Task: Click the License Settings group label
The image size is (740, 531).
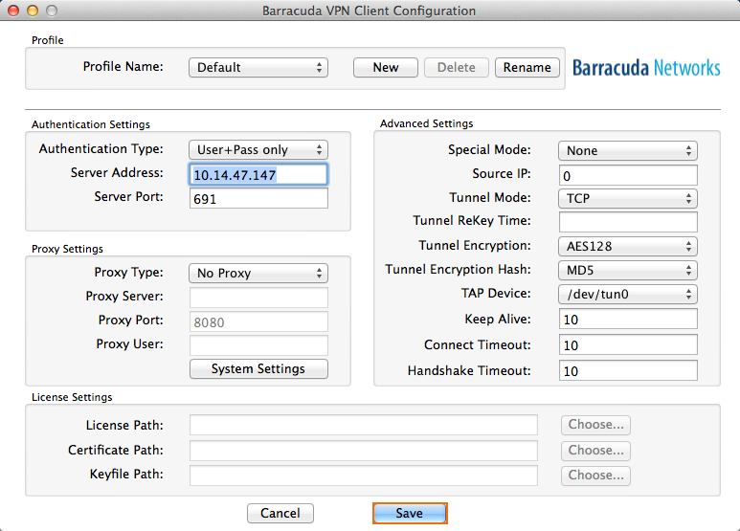Action: tap(72, 397)
